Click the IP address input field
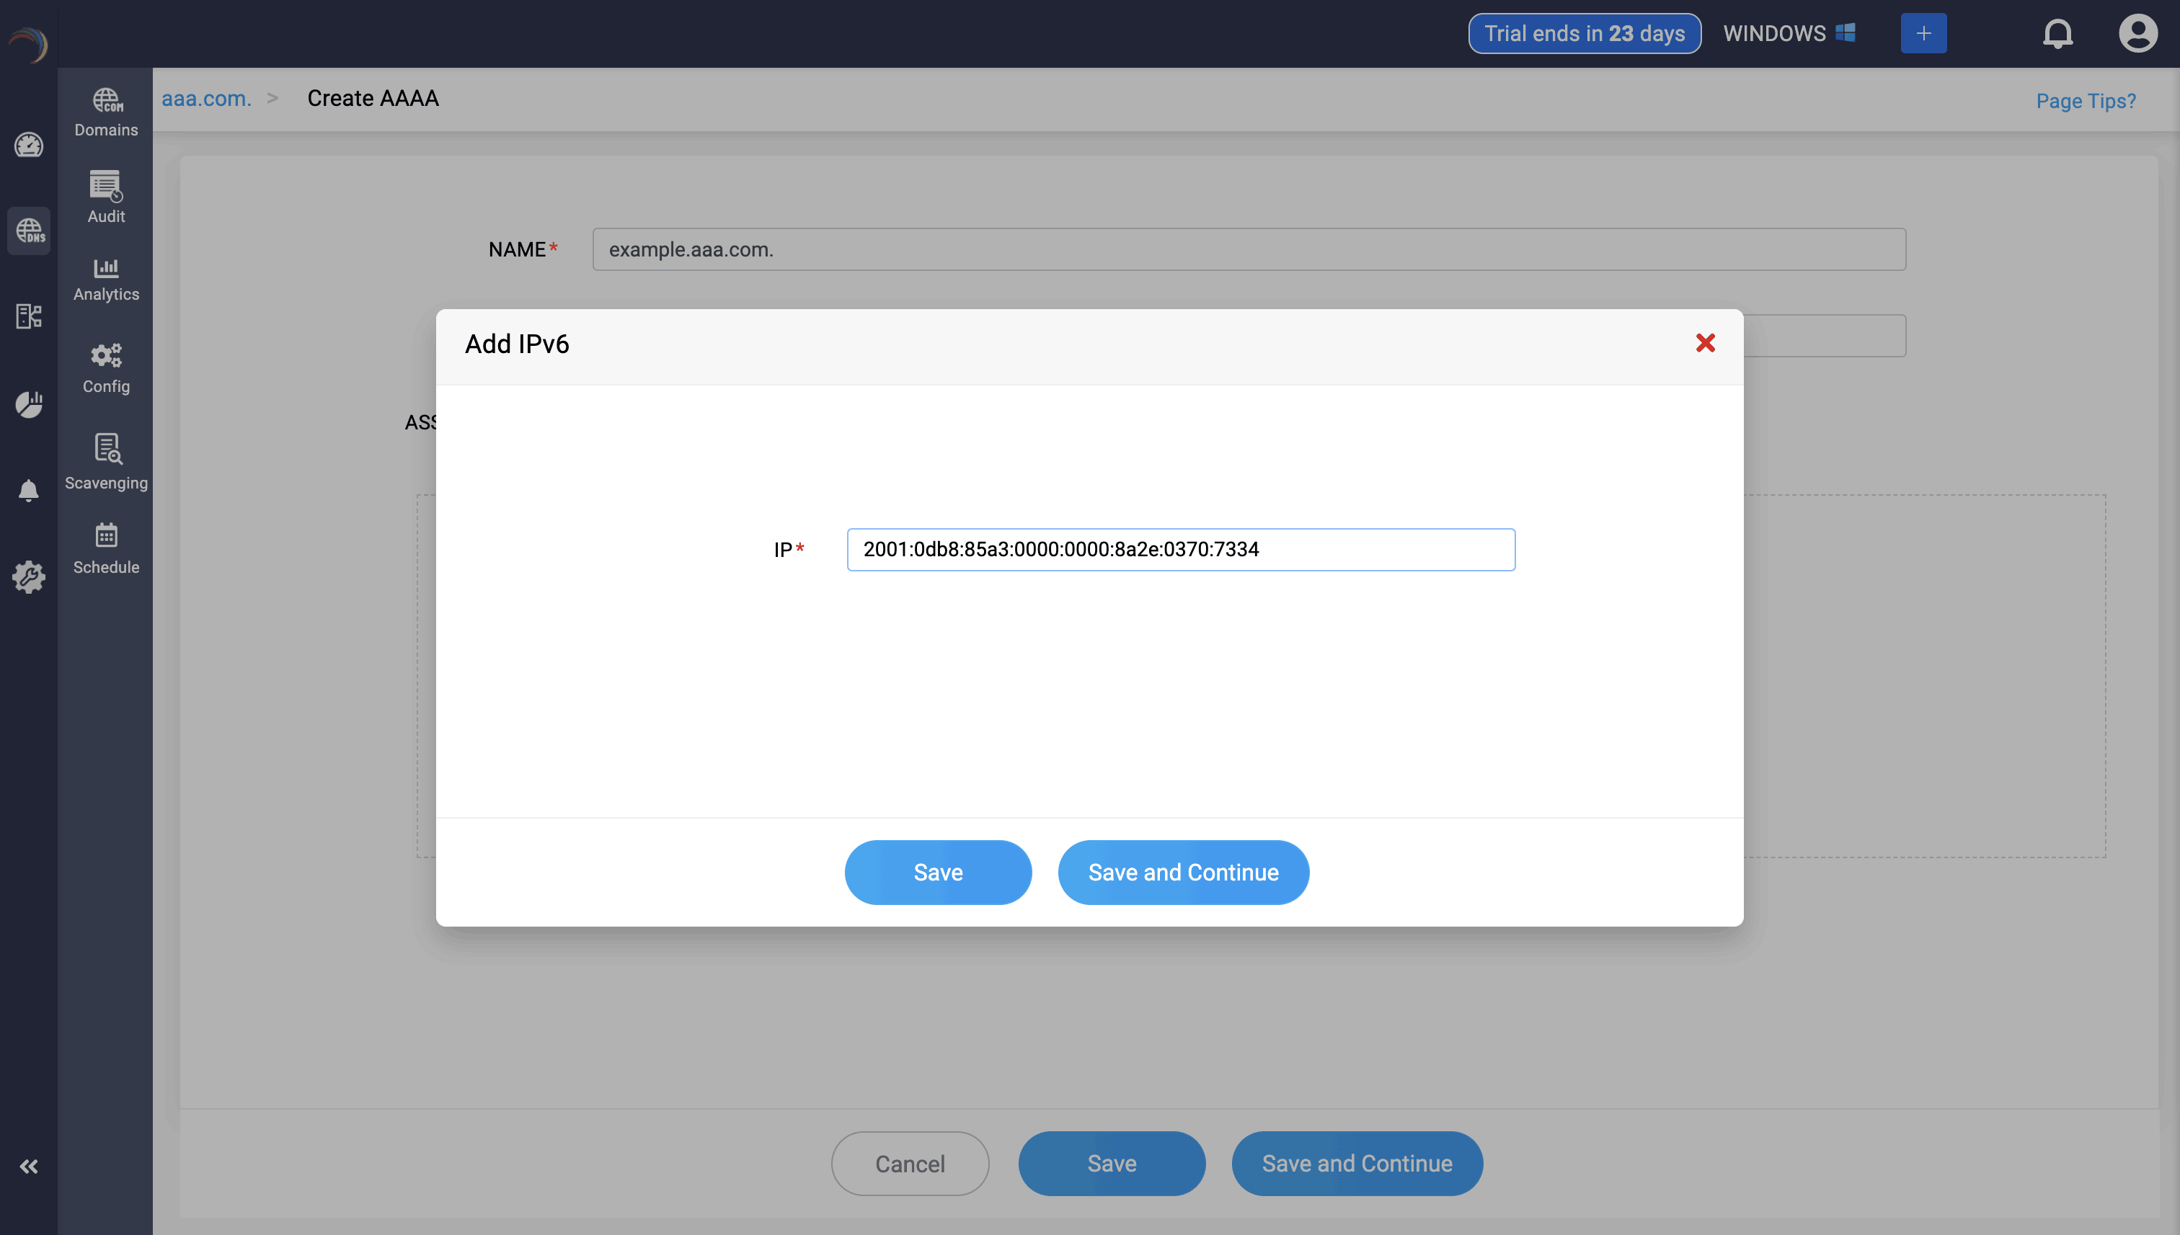This screenshot has width=2180, height=1235. click(x=1180, y=550)
